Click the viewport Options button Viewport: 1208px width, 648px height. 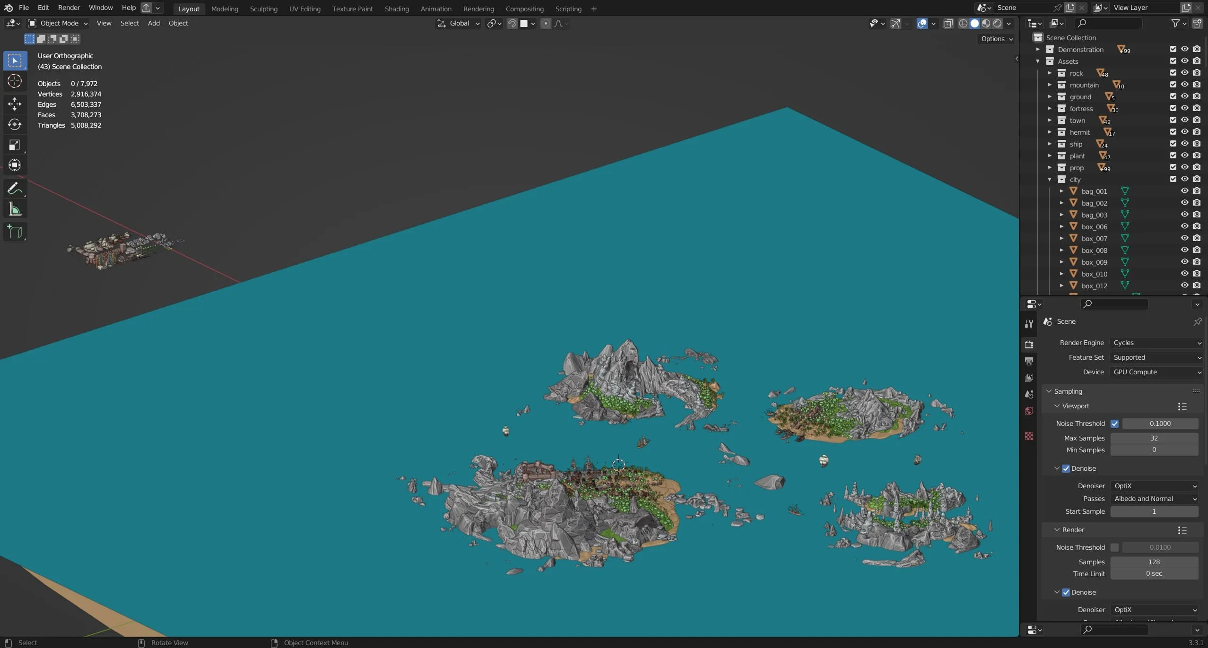pyautogui.click(x=997, y=39)
